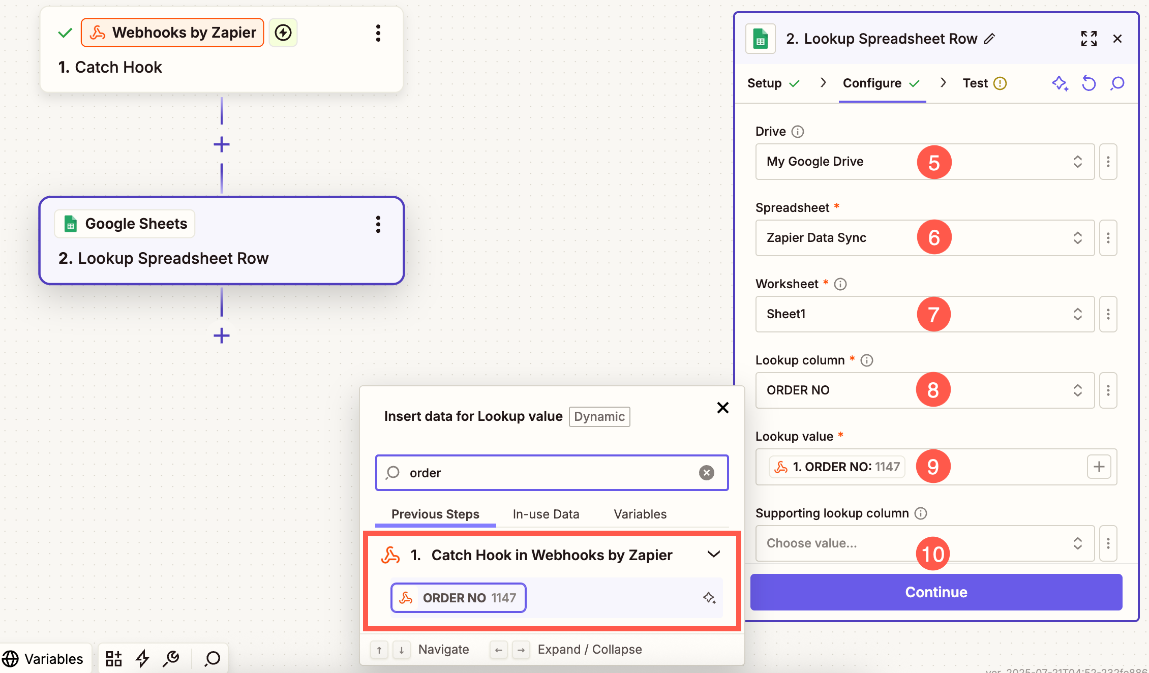Select the ORDER NO 1147 data pill
This screenshot has height=673, width=1149.
click(458, 598)
